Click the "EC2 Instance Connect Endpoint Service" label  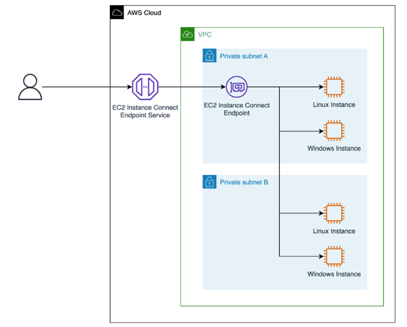coord(145,111)
